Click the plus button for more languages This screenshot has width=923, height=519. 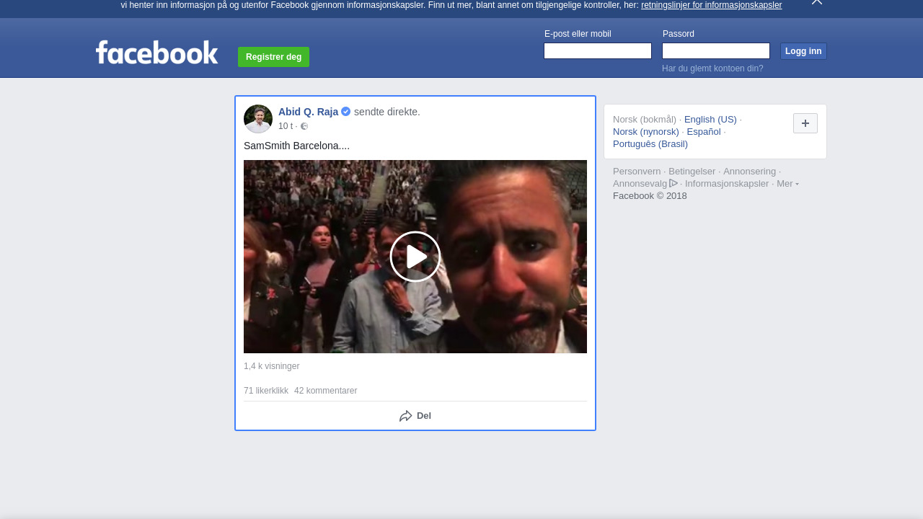point(805,123)
